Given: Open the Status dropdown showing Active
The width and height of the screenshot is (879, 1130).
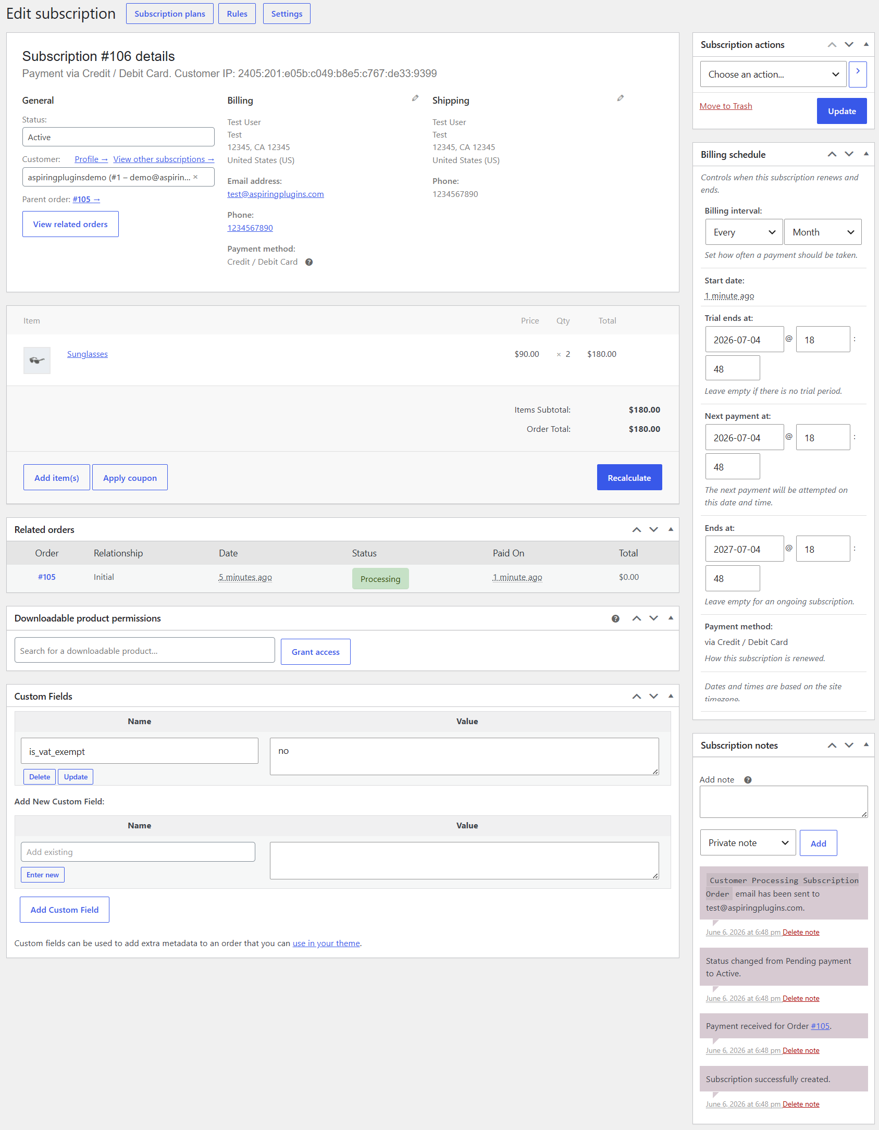Looking at the screenshot, I should pos(118,137).
